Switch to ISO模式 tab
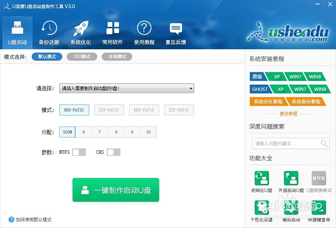The image size is (336, 228). click(82, 56)
